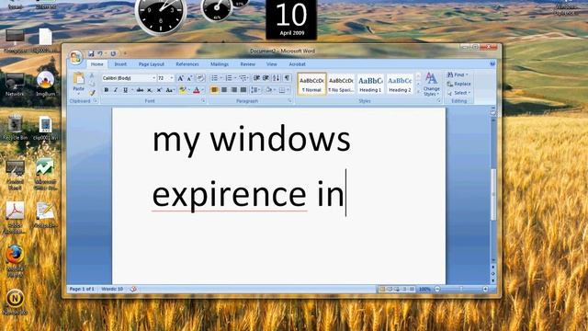Align the text to the right
Image resolution: width=588 pixels, height=331 pixels.
click(x=234, y=90)
